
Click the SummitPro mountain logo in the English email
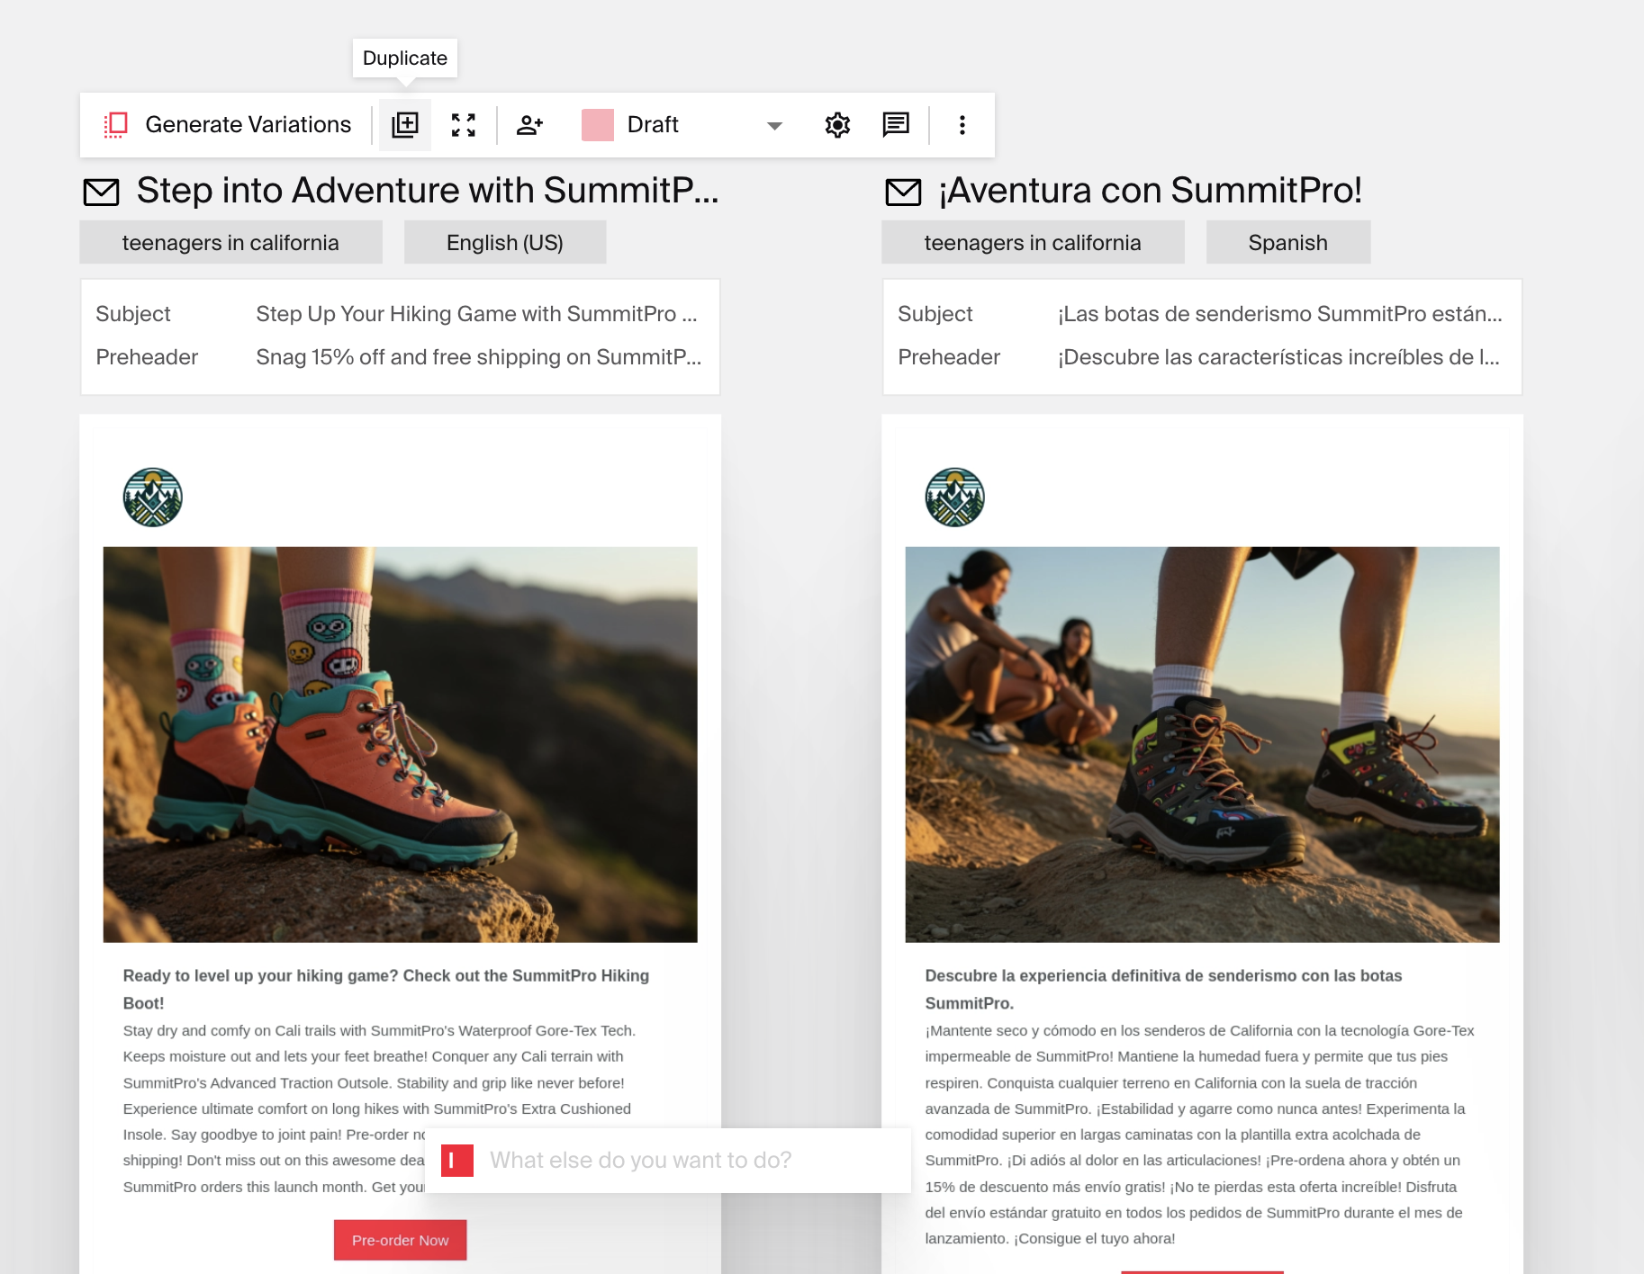152,497
